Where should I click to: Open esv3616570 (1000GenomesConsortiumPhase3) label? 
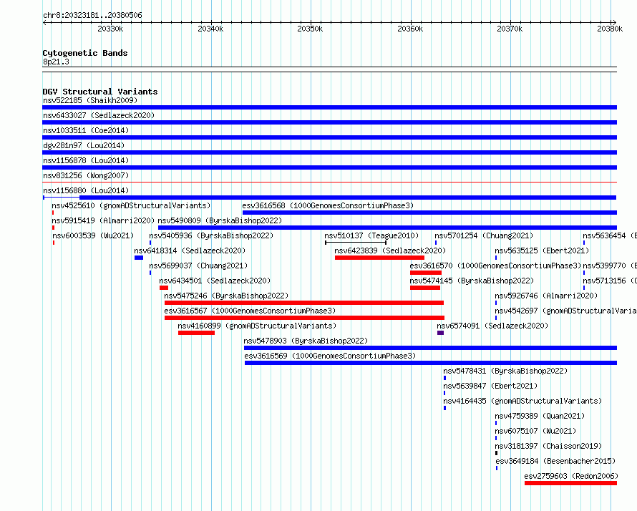495,266
